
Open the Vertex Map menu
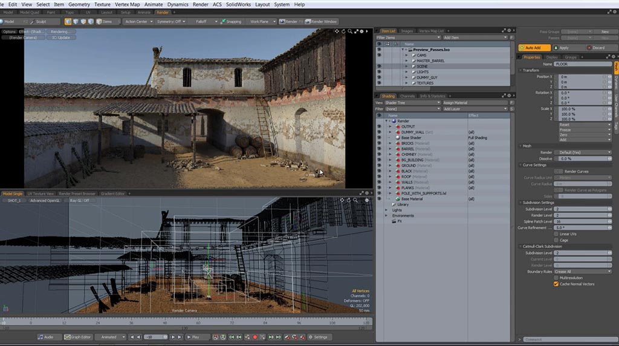point(127,4)
